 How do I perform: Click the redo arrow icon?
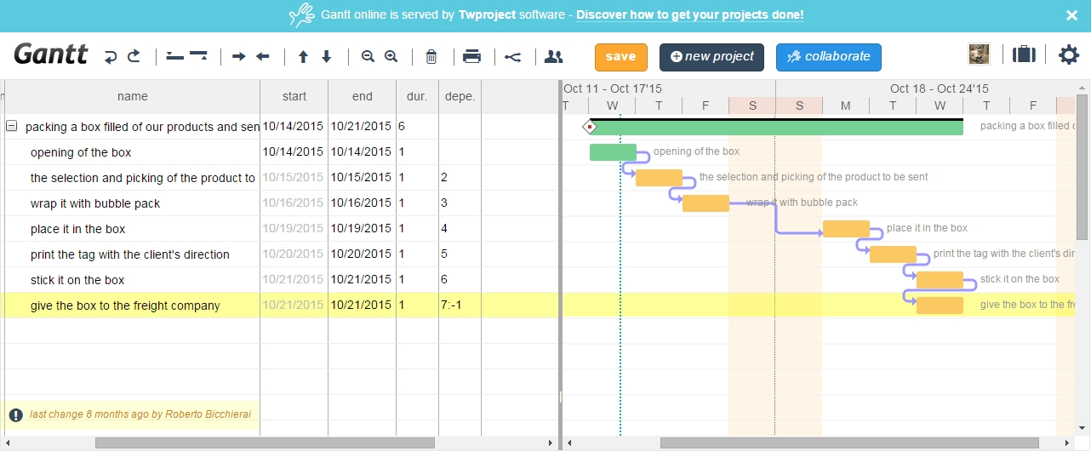pos(134,57)
